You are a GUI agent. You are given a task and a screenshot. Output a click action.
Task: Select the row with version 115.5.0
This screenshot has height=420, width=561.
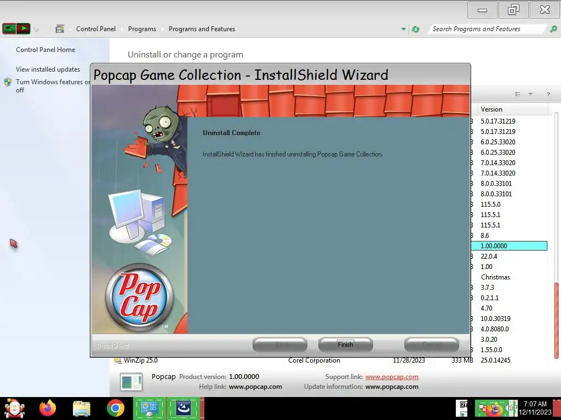509,205
